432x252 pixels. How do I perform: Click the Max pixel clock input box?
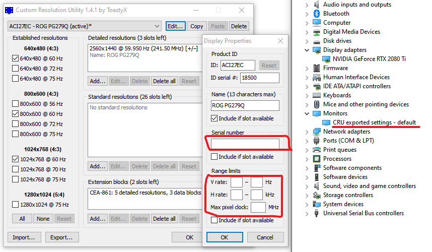[258, 207]
